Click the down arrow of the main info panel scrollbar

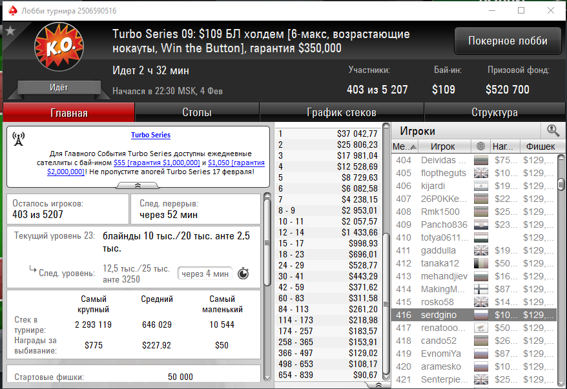click(x=267, y=378)
